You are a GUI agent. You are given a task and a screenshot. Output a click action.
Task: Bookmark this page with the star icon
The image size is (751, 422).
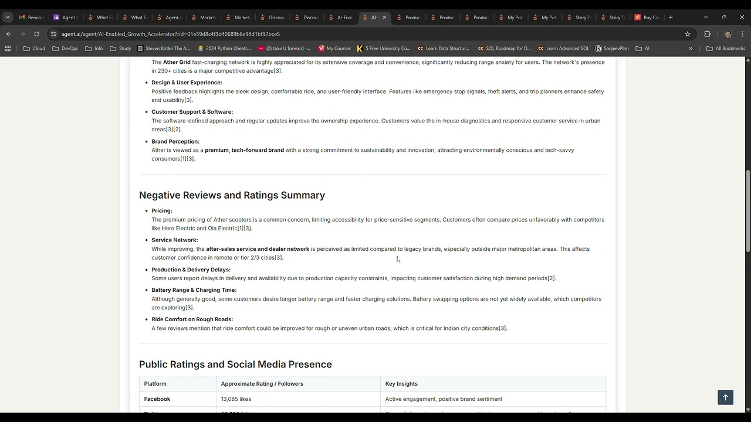688,34
